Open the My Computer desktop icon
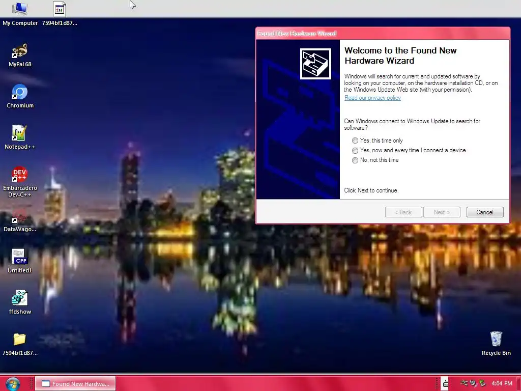Viewport: 521px width, 391px height. (20, 14)
